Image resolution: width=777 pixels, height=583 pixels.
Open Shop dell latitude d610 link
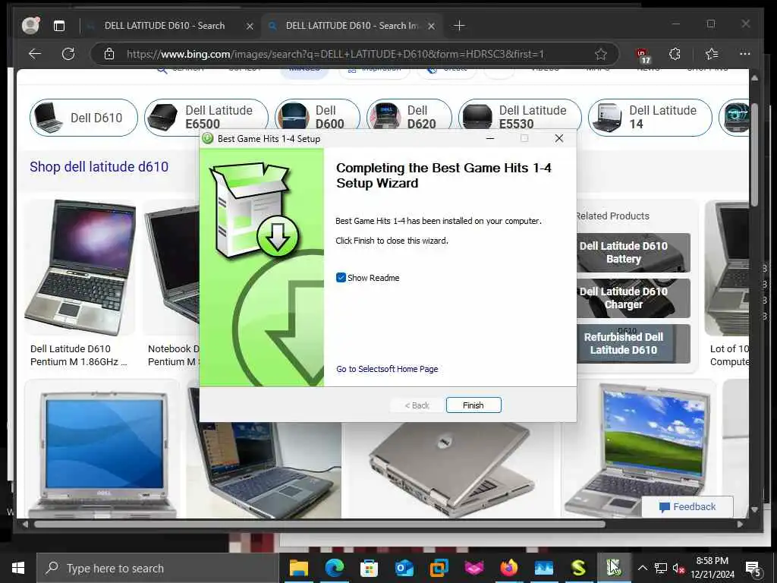[99, 166]
